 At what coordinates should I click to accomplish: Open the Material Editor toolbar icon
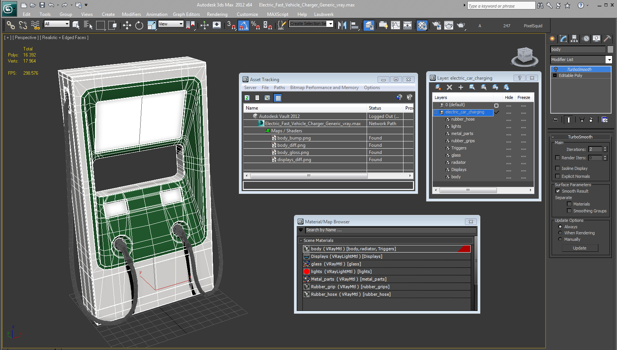[422, 25]
